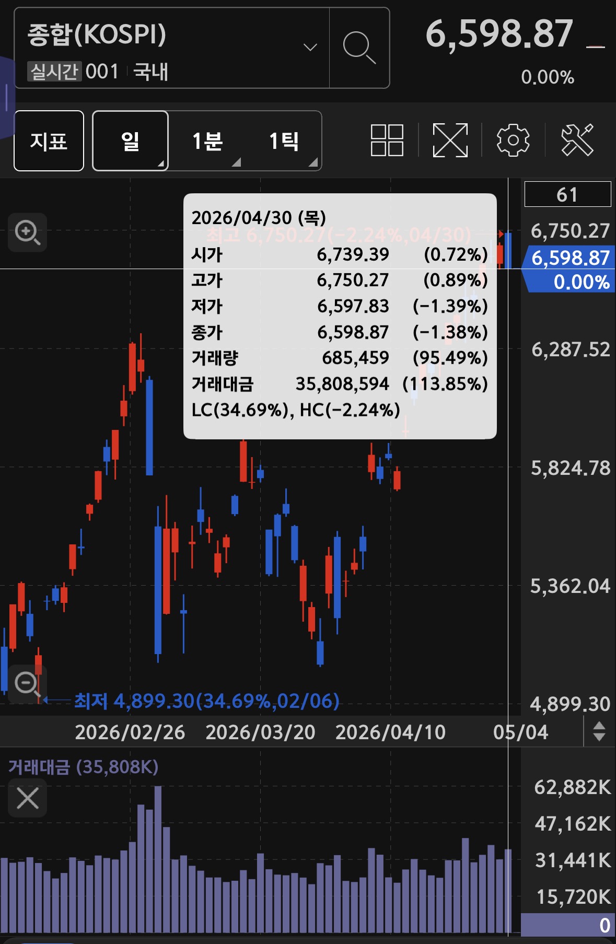Expand the 종합(KOSPI) symbol dropdown
Image resolution: width=616 pixels, height=944 pixels.
[x=310, y=48]
